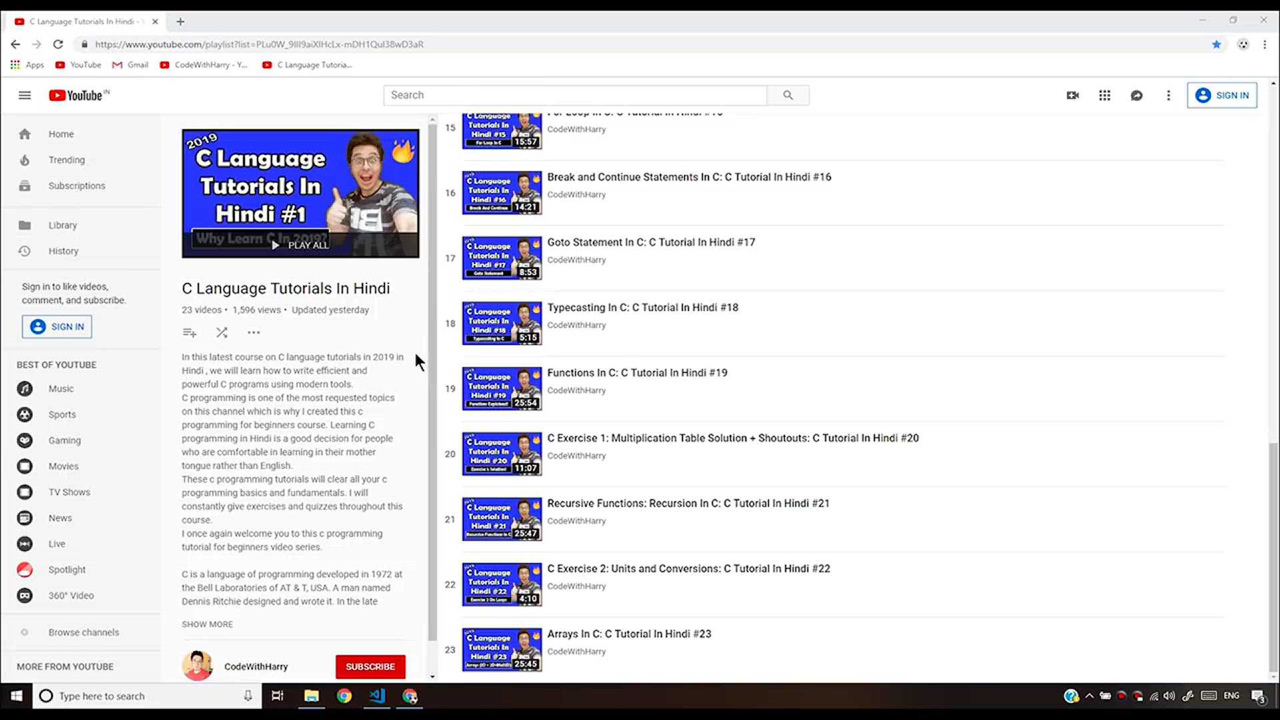1280x720 pixels.
Task: Click the Save playlist icon
Action: tap(189, 332)
